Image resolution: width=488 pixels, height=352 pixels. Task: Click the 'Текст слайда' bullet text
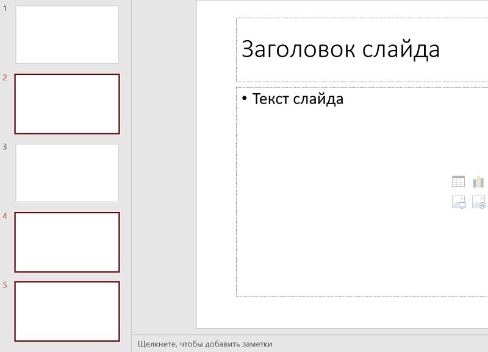point(298,99)
